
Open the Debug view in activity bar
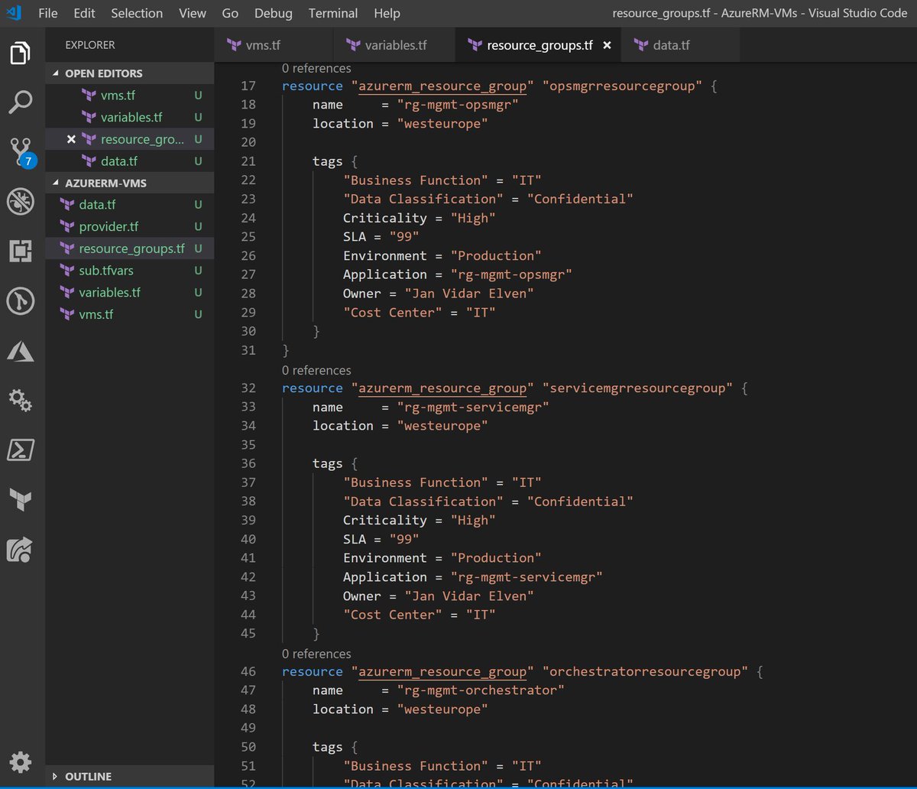tap(21, 201)
